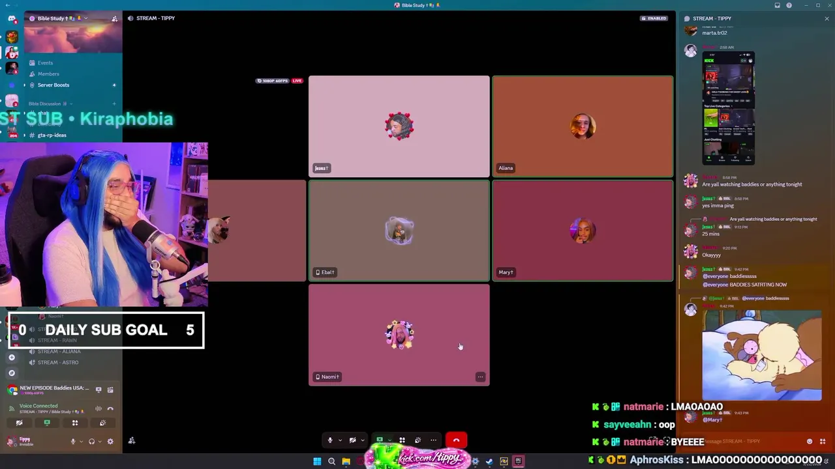Viewport: 835px width, 469px height.
Task: Open Discord help icon in title bar
Action: coord(789,5)
